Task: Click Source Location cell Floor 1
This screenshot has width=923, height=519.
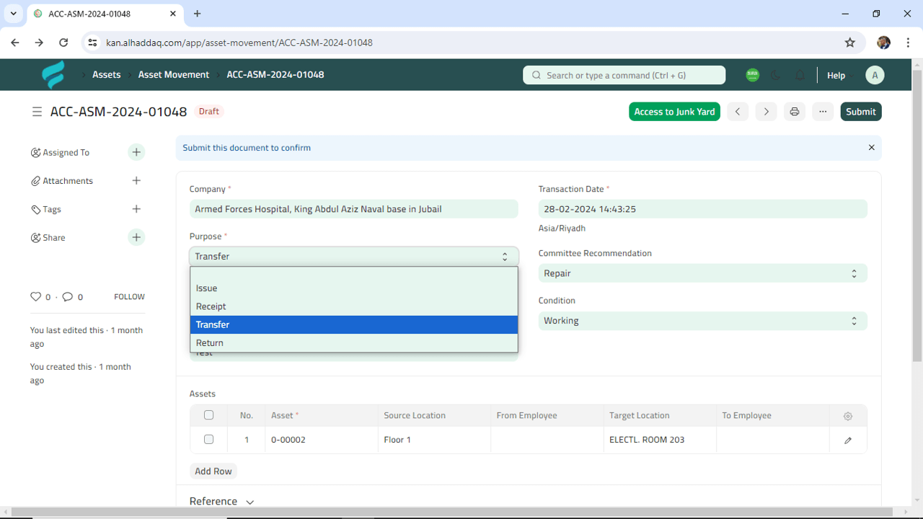Action: [x=434, y=440]
